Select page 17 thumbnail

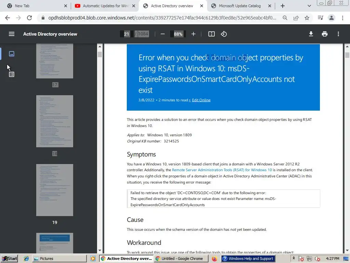click(x=55, y=61)
